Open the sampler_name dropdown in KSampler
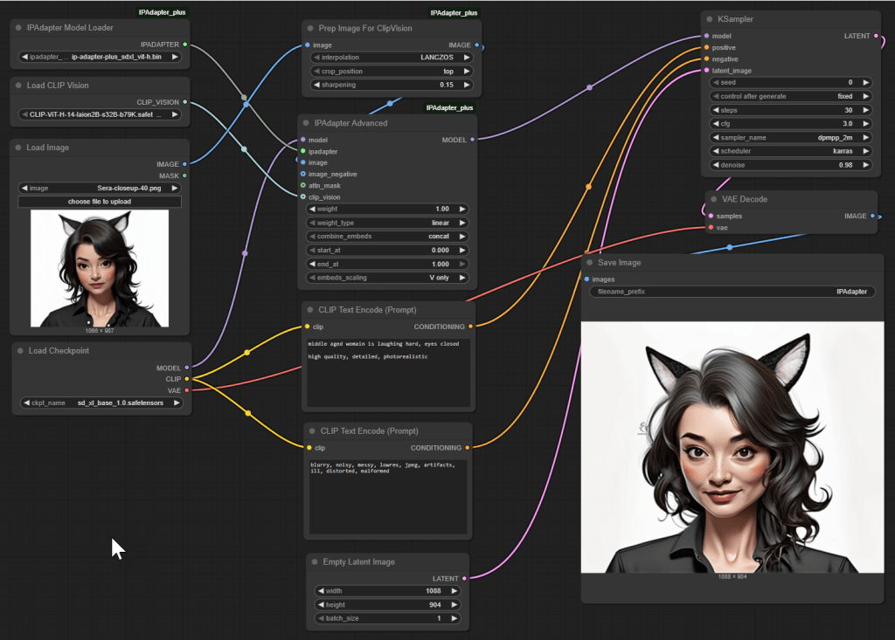This screenshot has width=895, height=640. pos(793,138)
